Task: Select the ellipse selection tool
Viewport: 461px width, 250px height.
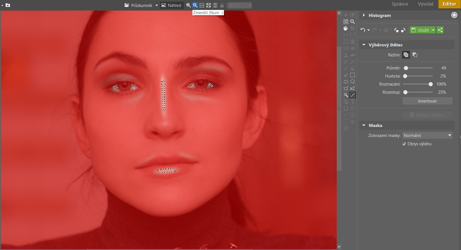Action: [346, 82]
